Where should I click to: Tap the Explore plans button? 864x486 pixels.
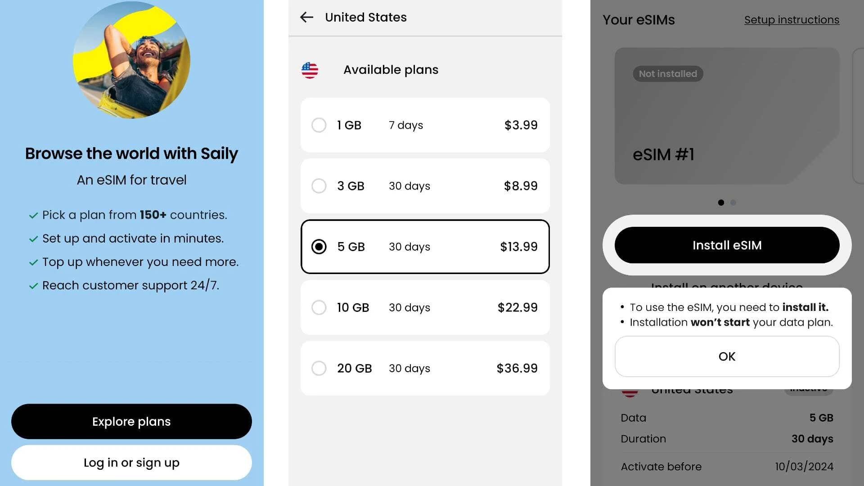pos(131,421)
